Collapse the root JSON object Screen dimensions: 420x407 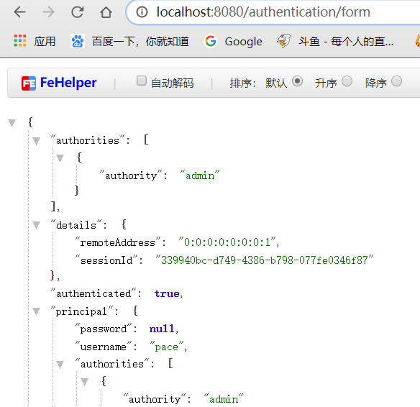(x=12, y=123)
